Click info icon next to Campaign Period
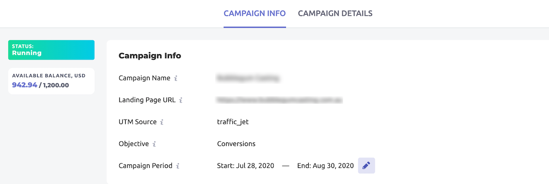 pyautogui.click(x=178, y=166)
